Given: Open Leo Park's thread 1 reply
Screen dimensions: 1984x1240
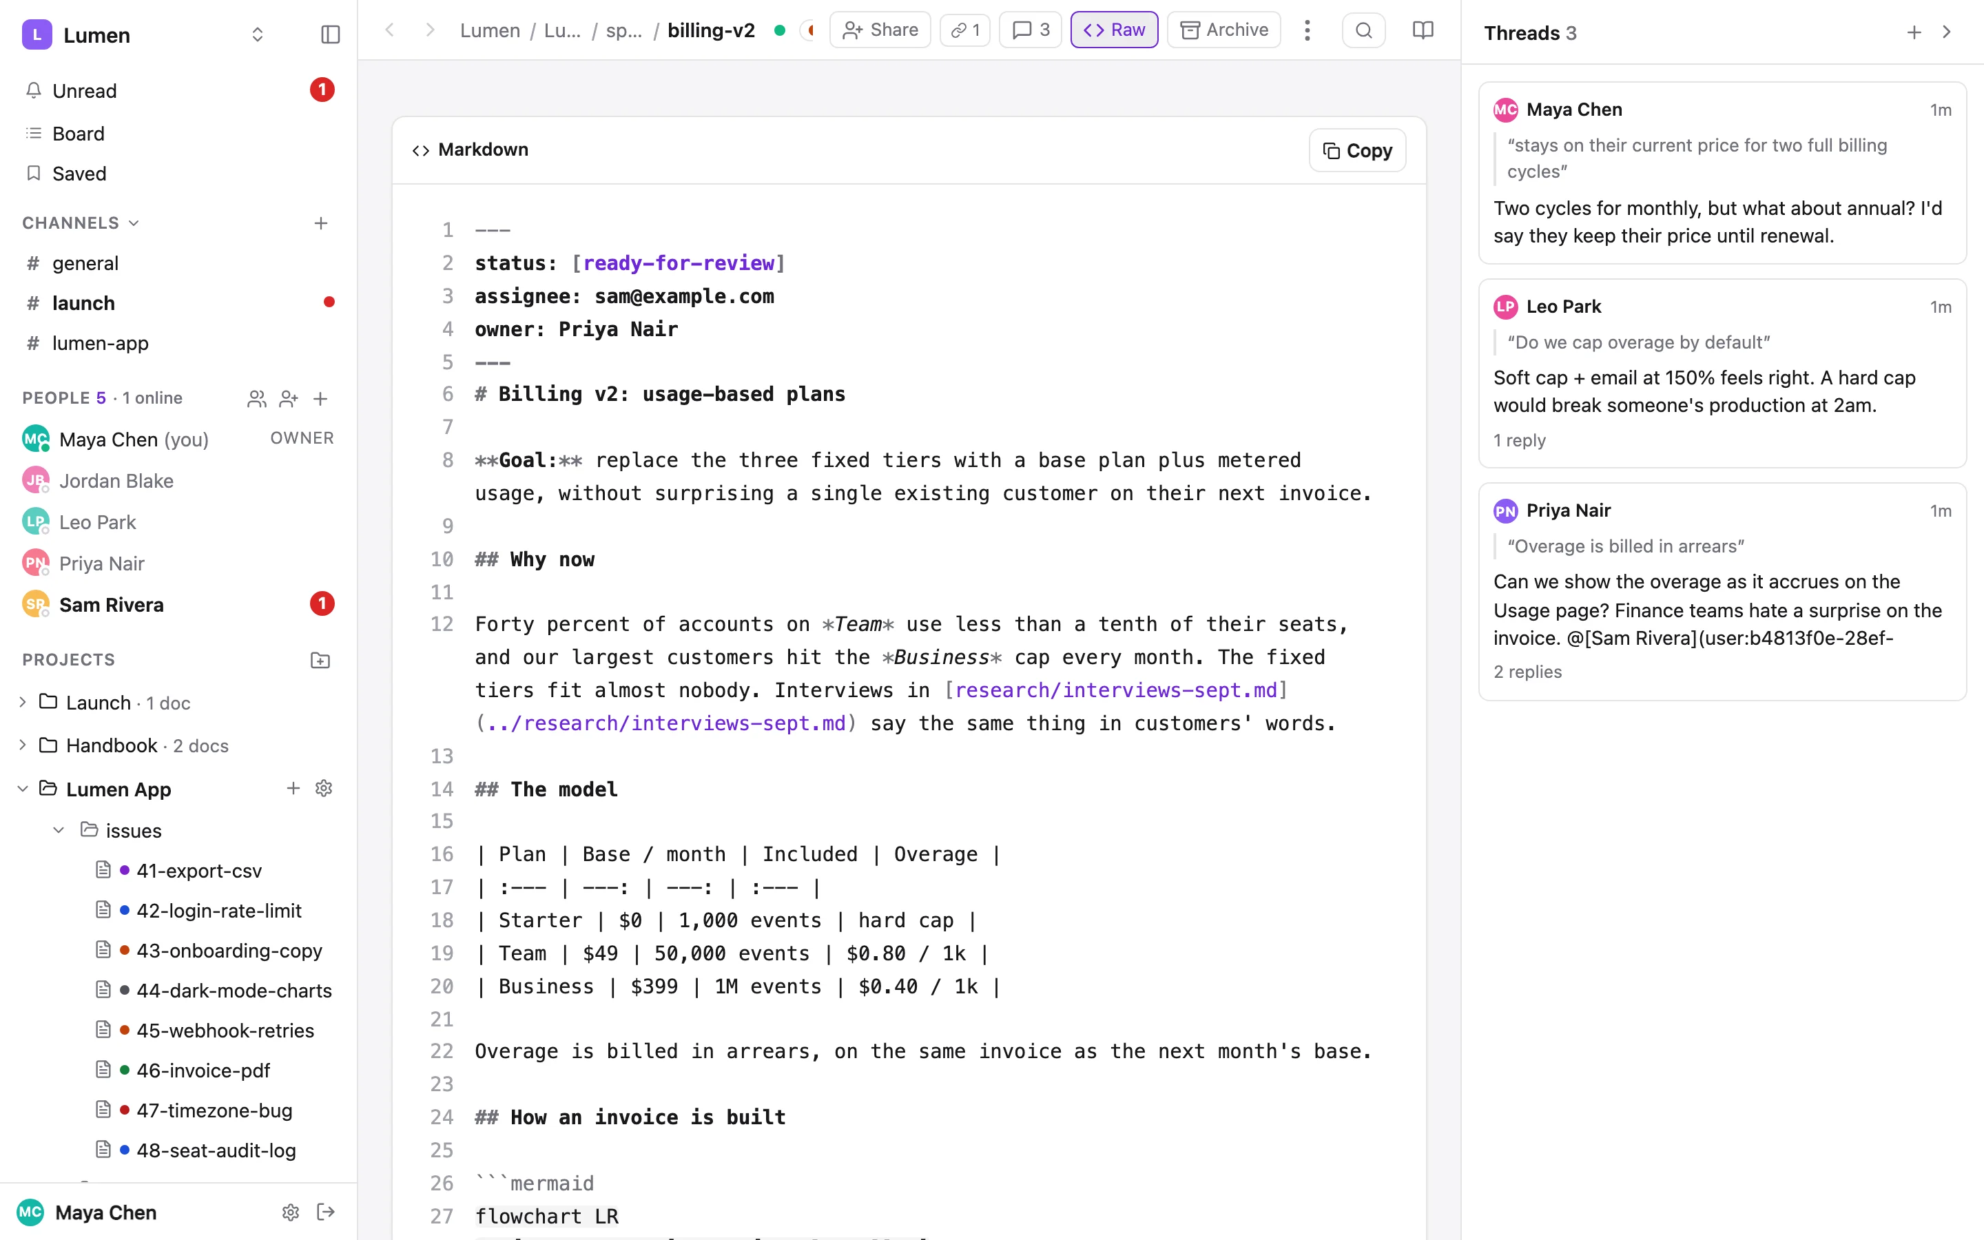Looking at the screenshot, I should point(1519,440).
